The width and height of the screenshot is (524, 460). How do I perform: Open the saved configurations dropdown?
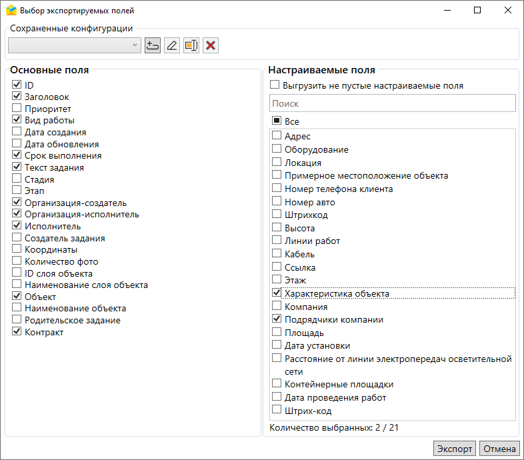[74, 45]
